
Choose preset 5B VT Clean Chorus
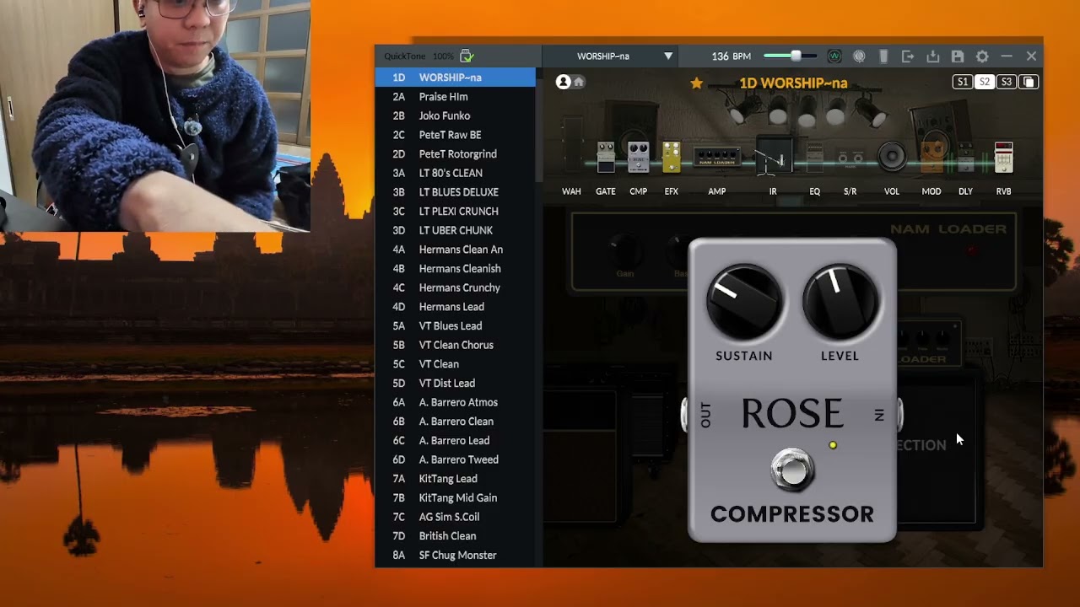[455, 345]
